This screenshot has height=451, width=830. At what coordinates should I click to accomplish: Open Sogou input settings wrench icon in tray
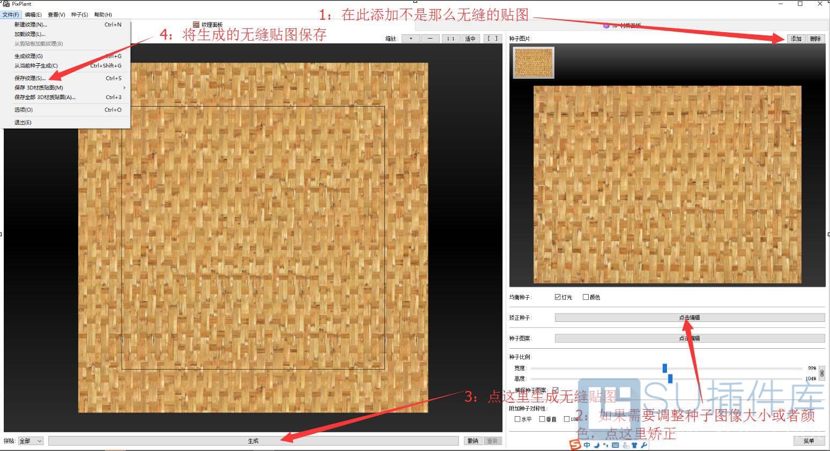click(x=643, y=445)
